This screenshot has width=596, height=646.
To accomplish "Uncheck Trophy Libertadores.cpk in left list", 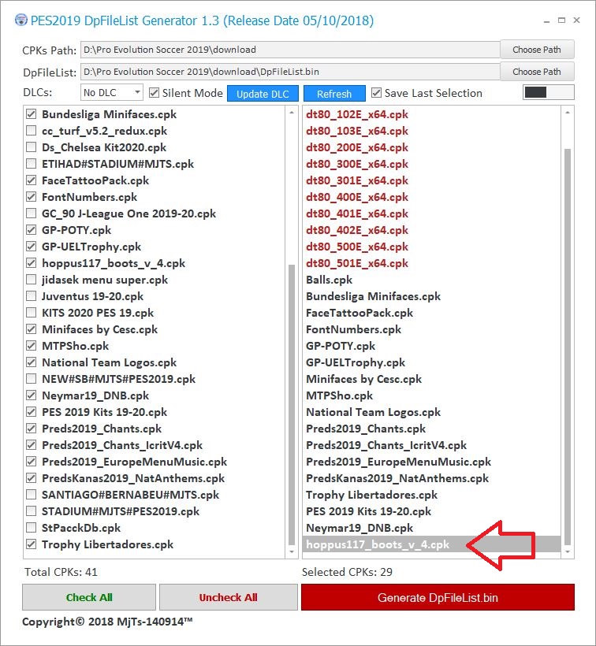I will 31,544.
